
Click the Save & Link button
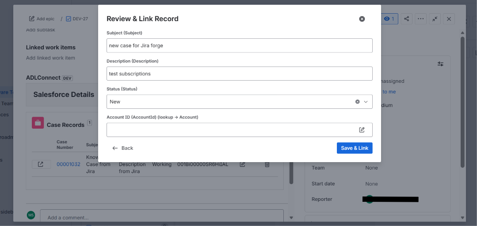point(355,148)
